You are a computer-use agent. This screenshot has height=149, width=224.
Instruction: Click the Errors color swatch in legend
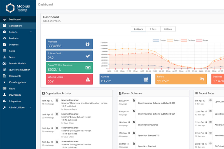pyautogui.click(x=199, y=41)
